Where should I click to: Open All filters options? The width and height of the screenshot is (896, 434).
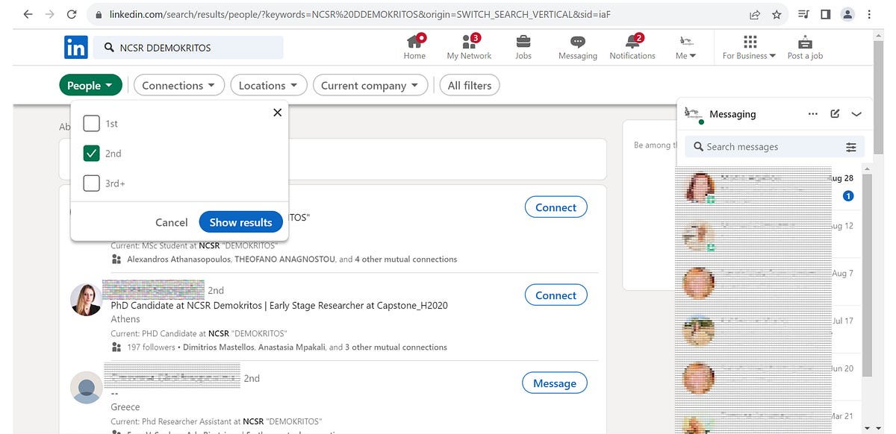point(469,85)
